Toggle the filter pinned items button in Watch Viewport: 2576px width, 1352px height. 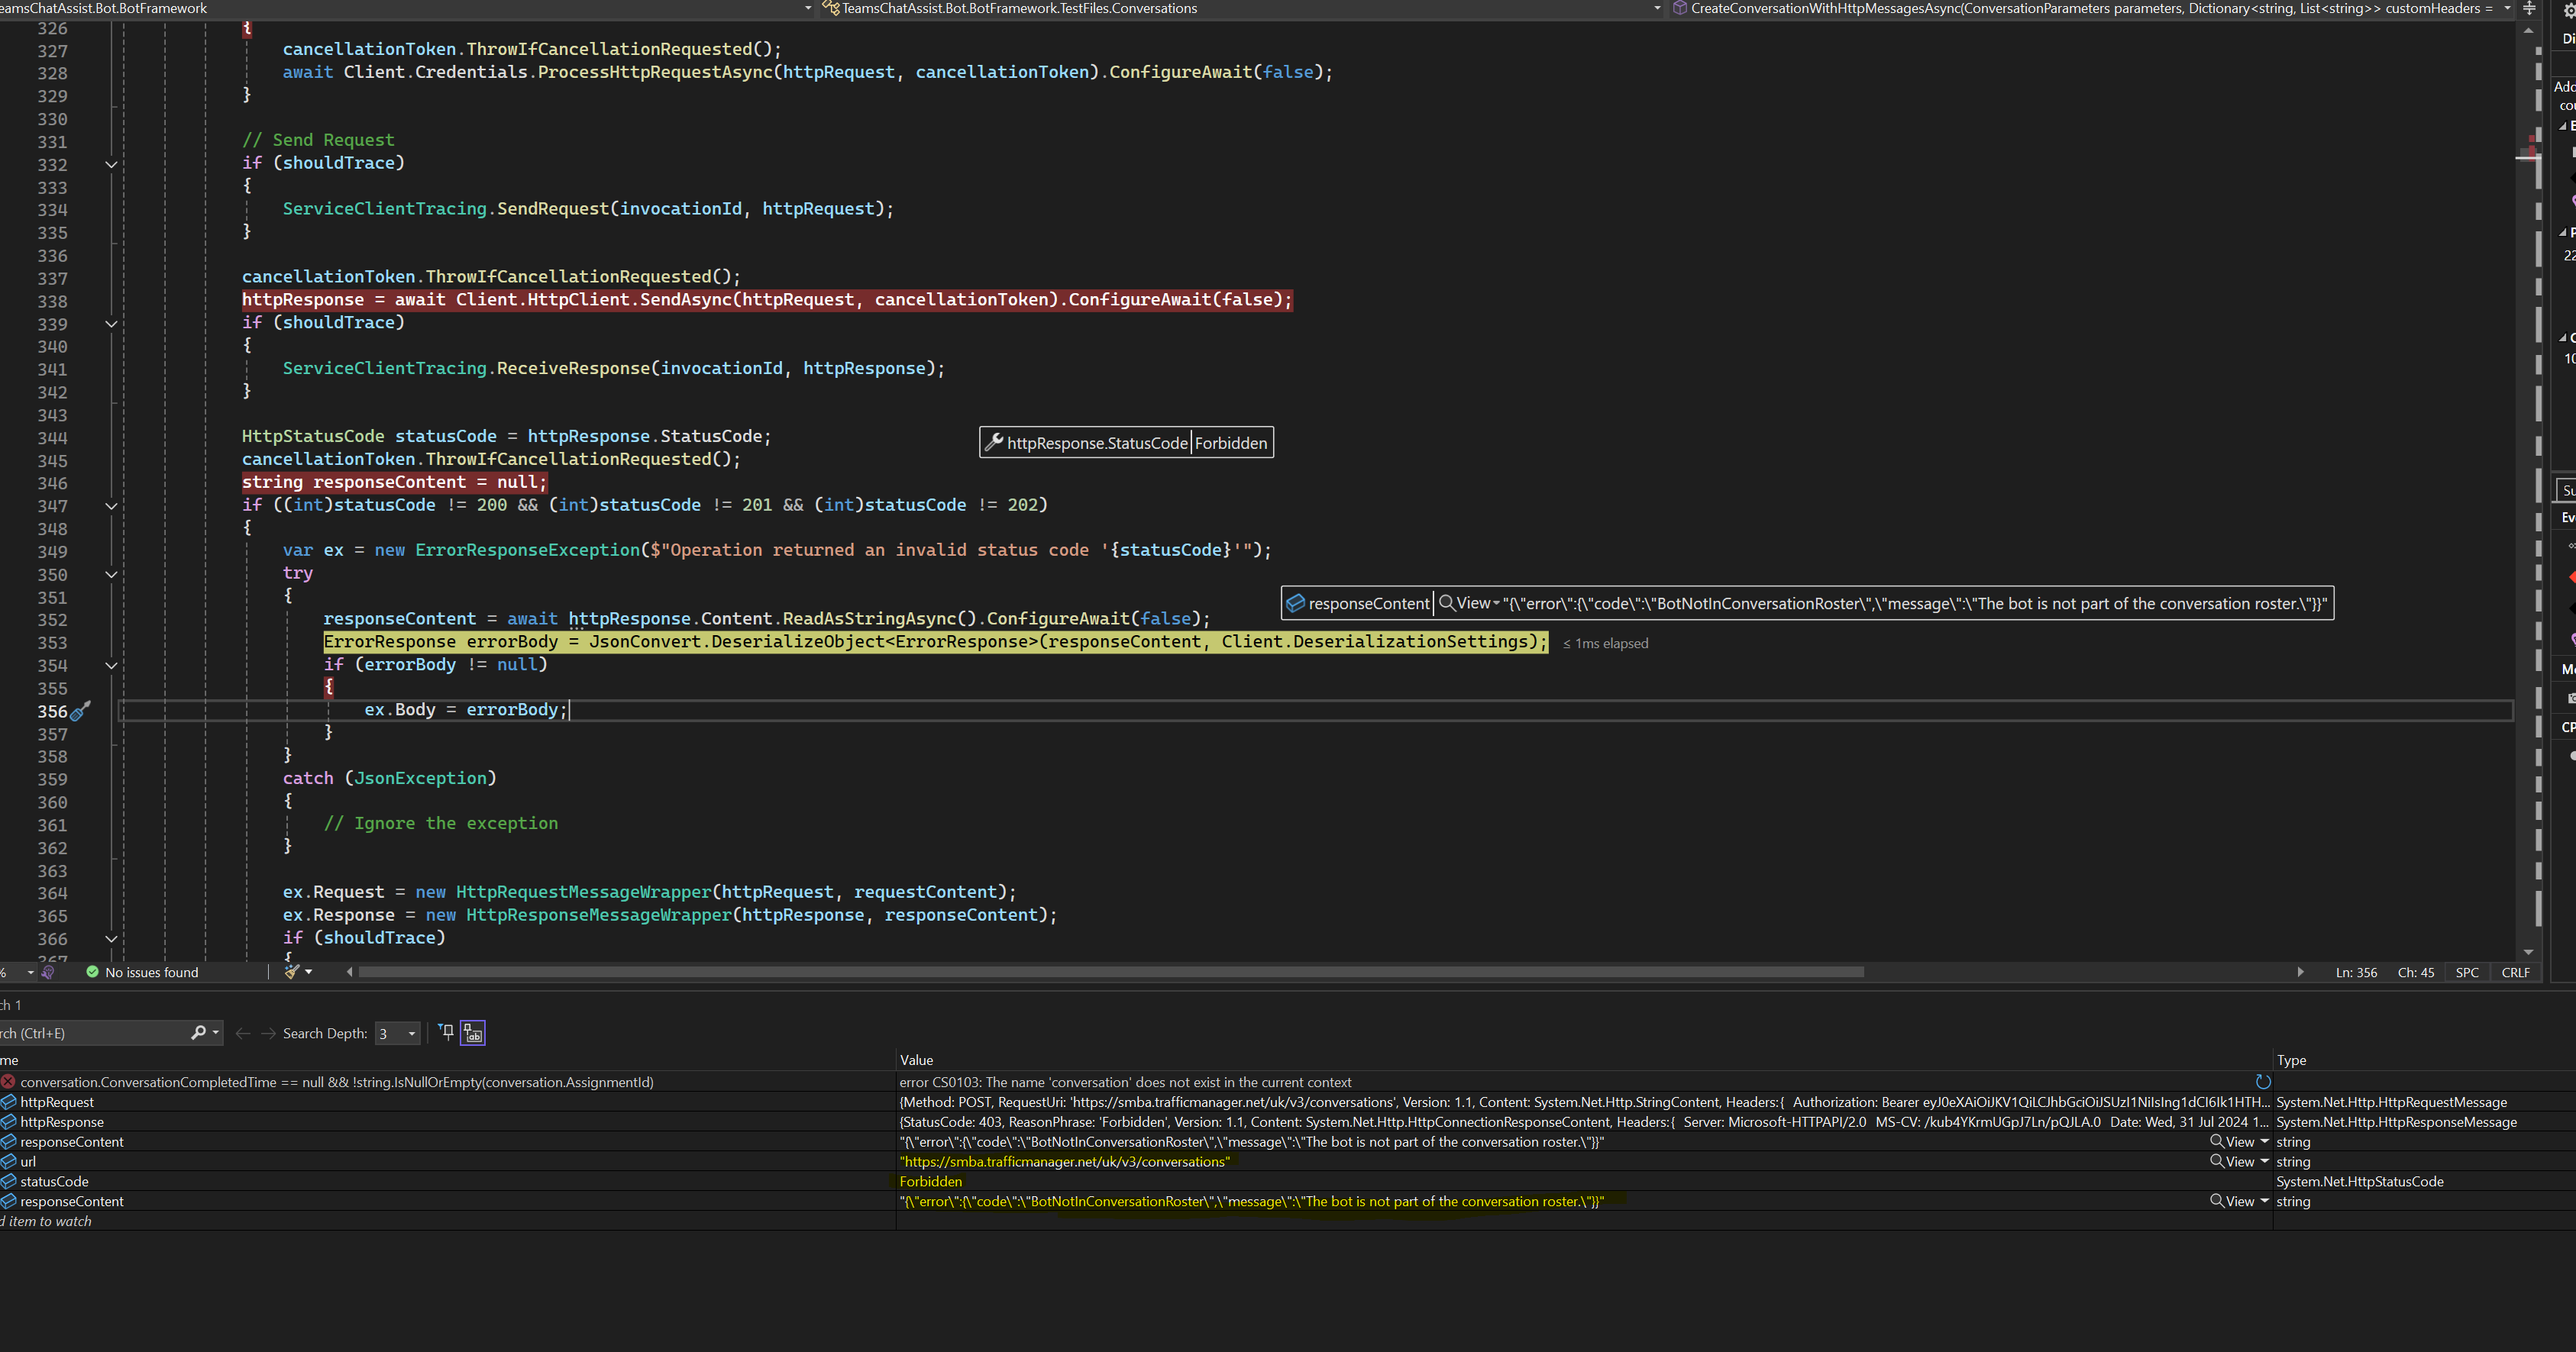[446, 1032]
